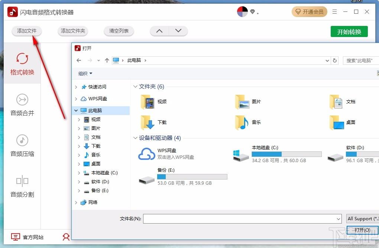The height and width of the screenshot is (248, 379).
Task: Open the 组织 menu
Action: coord(85,73)
